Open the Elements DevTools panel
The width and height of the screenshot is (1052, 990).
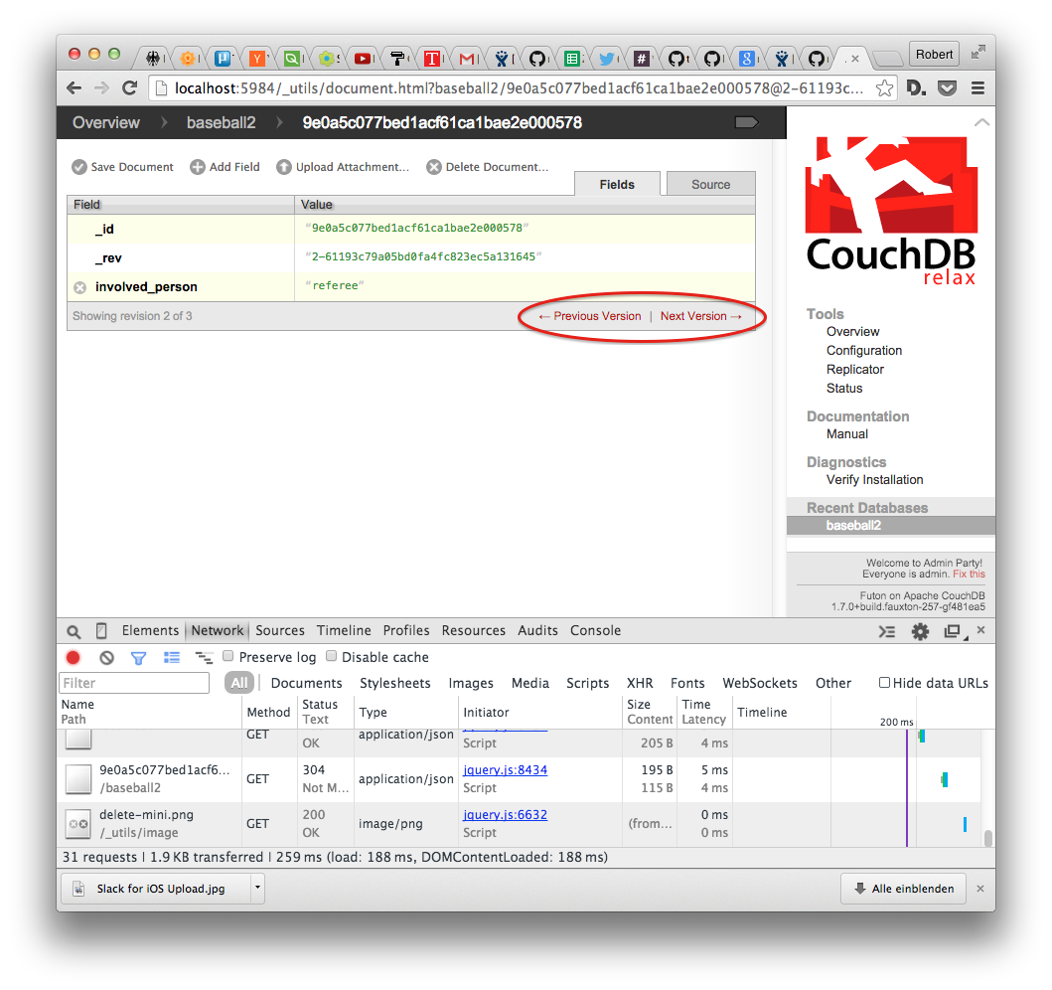click(x=150, y=630)
